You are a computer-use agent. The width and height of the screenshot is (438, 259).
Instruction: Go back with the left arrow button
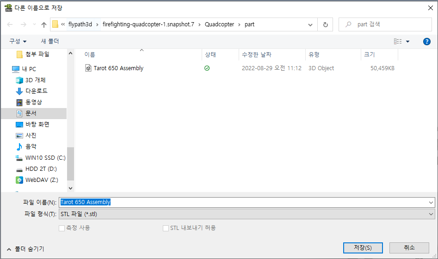[x=10, y=24]
